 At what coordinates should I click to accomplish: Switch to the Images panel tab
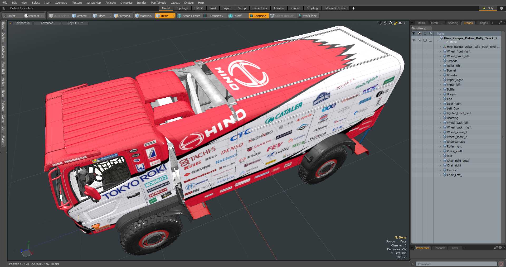483,23
